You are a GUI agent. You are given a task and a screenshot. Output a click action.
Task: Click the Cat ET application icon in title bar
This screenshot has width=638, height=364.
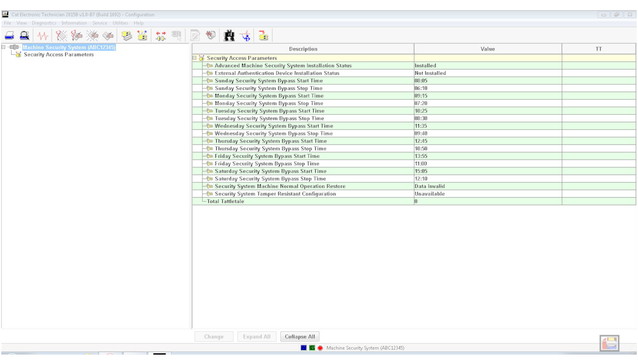5,14
